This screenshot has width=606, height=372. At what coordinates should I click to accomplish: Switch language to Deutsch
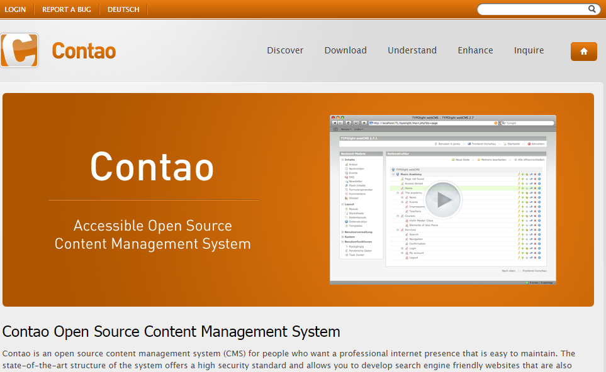click(x=123, y=9)
